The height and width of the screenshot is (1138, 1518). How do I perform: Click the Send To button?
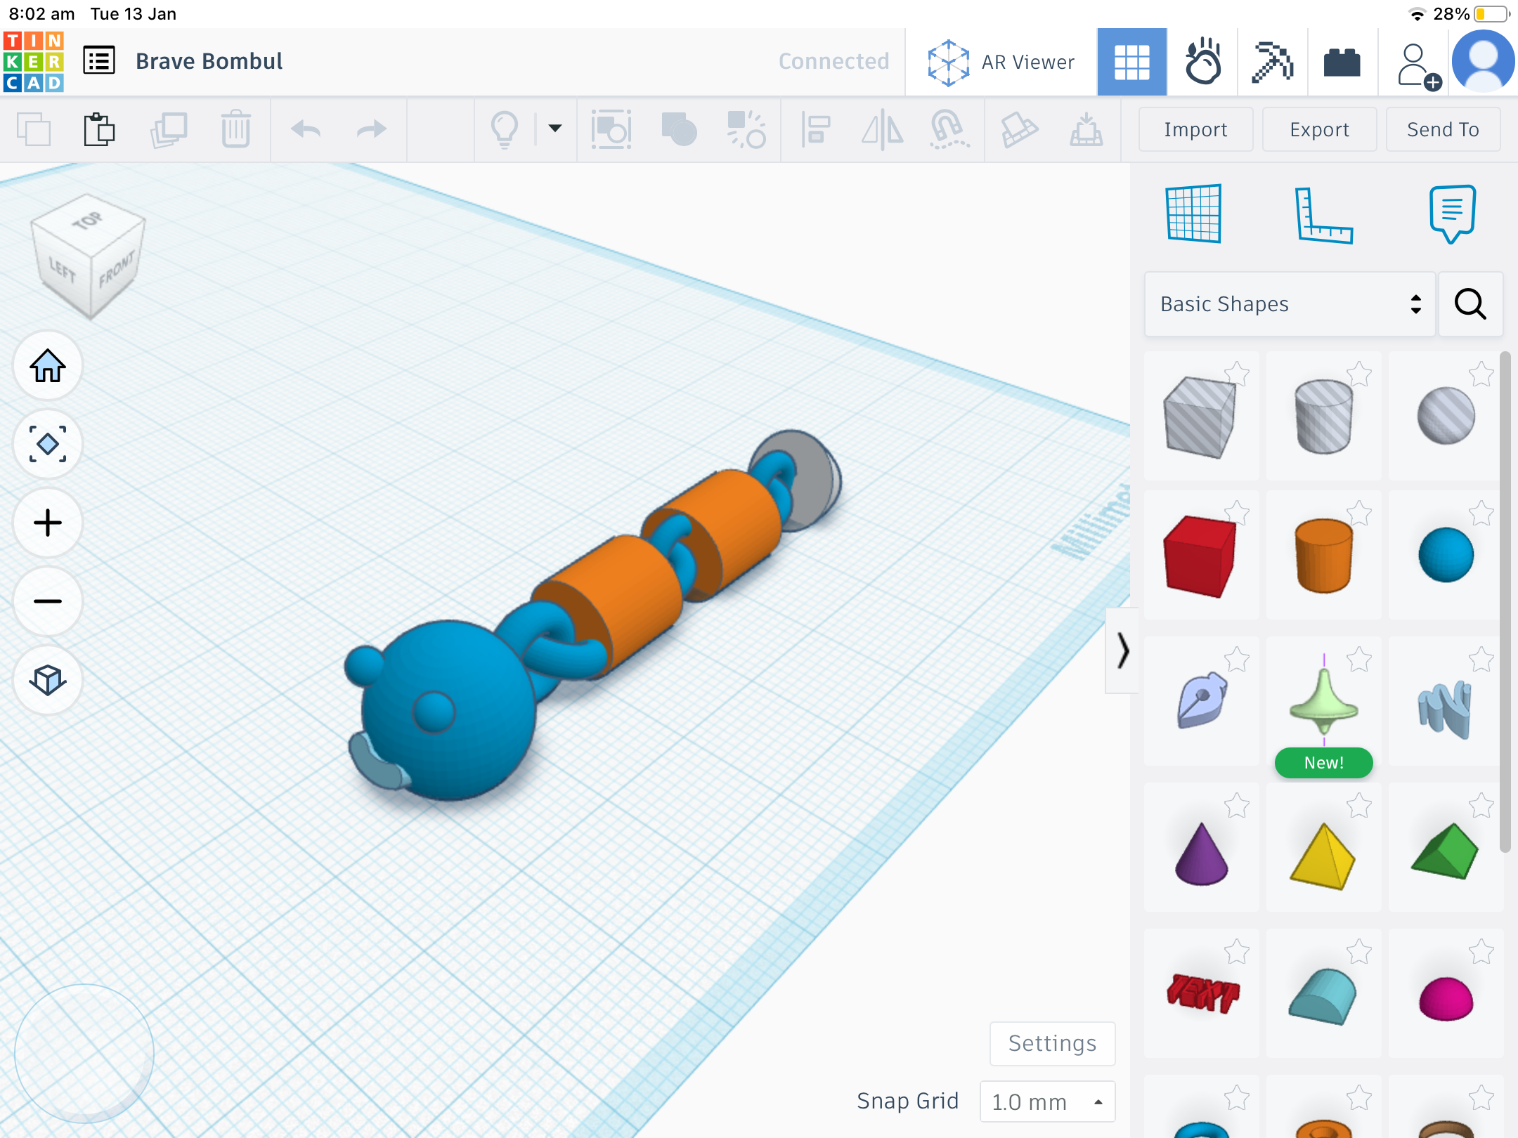pyautogui.click(x=1443, y=129)
